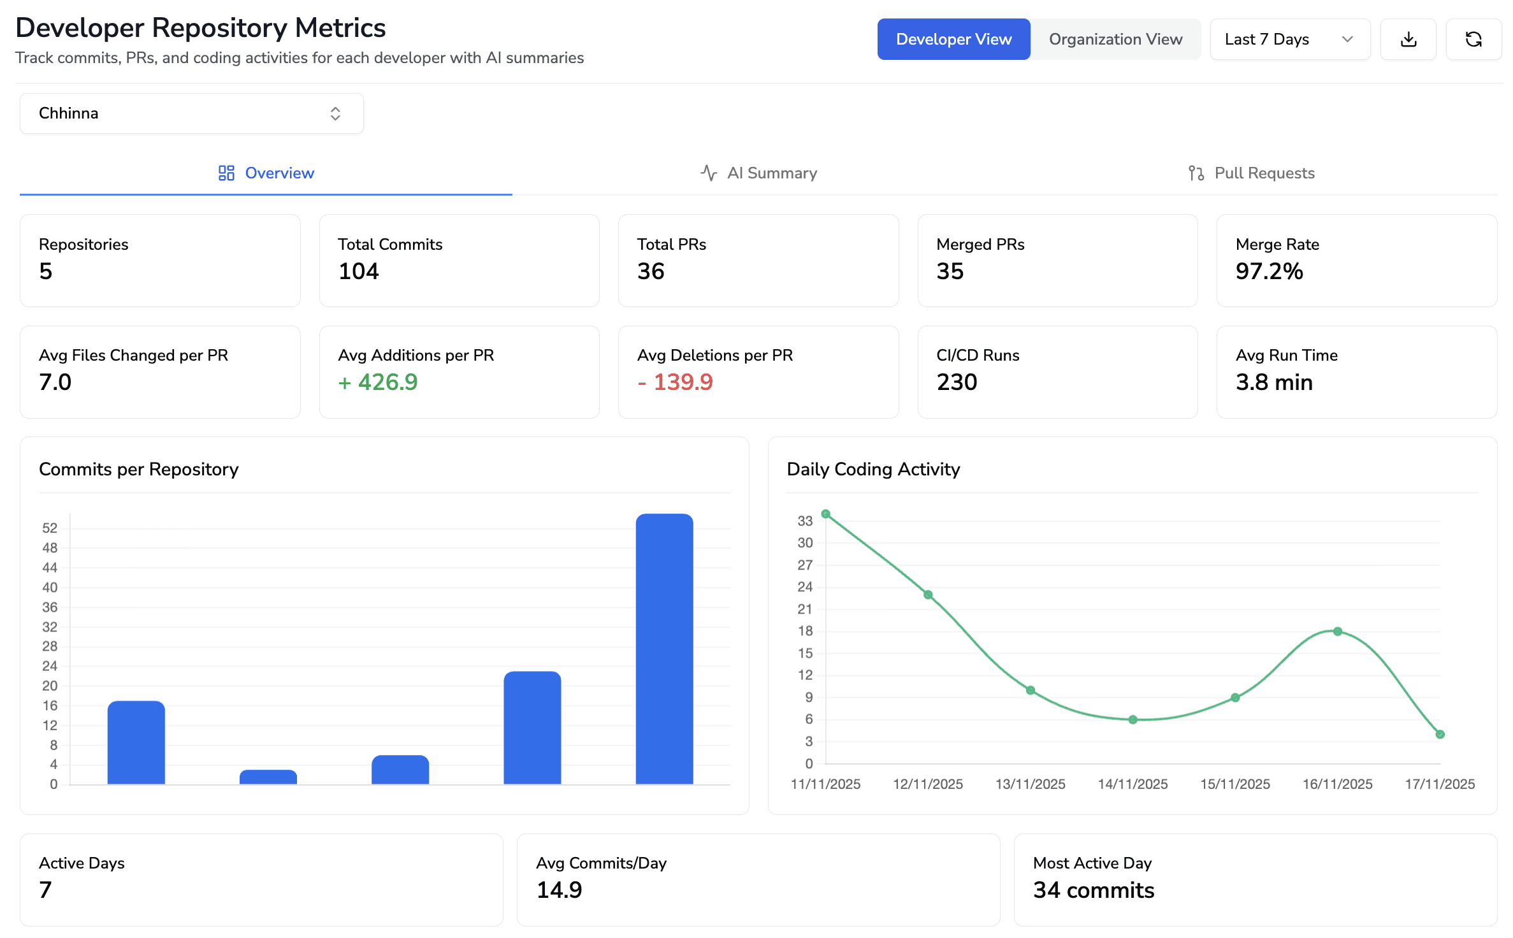Viewport: 1513px width, 938px height.
Task: Click the Avg Run Time value 3.8 min
Action: pos(1275,382)
